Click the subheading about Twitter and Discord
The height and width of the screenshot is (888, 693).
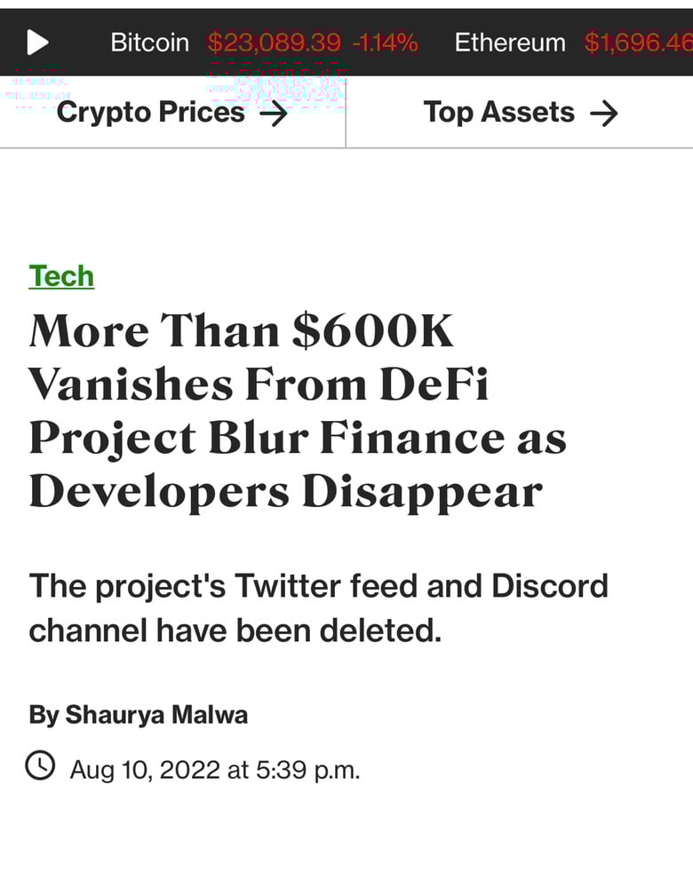tap(318, 608)
